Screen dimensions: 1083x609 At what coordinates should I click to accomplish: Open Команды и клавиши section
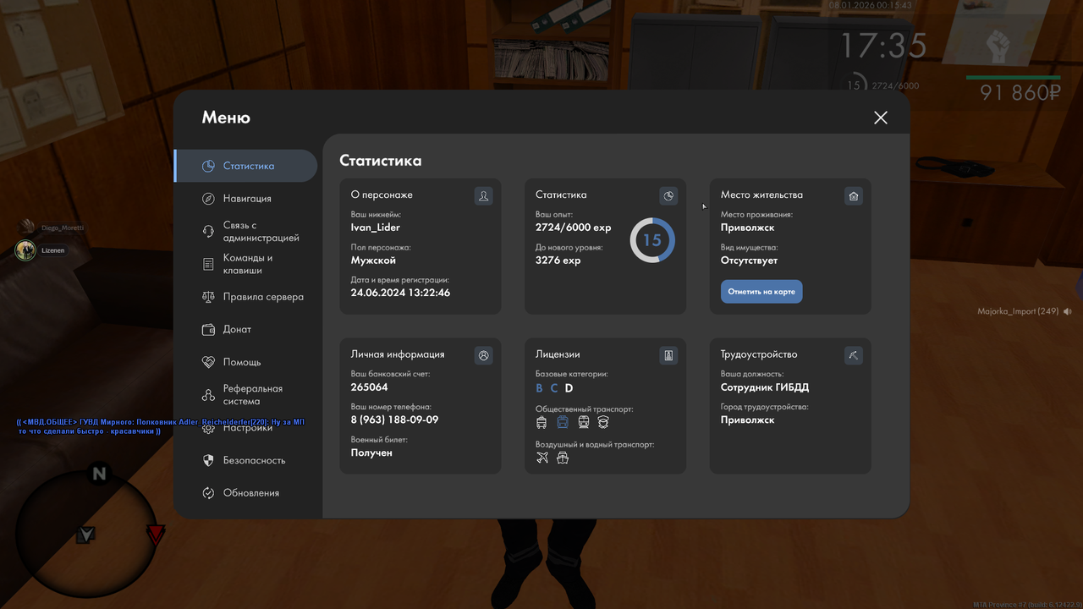[x=246, y=264]
